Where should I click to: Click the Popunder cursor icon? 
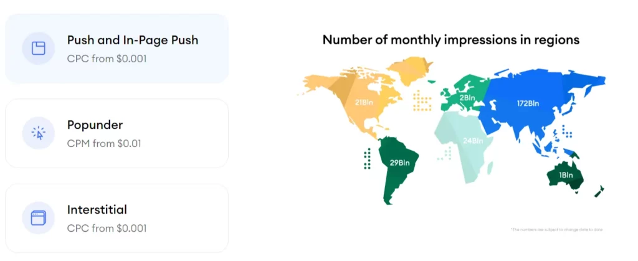coord(38,133)
